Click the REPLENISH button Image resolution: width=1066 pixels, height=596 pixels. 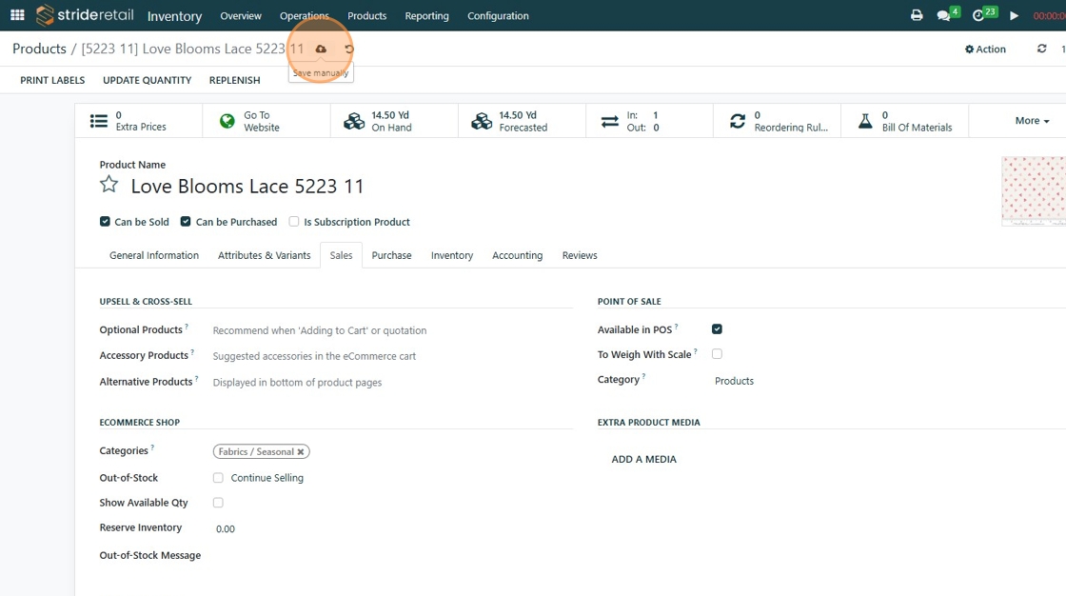click(234, 80)
